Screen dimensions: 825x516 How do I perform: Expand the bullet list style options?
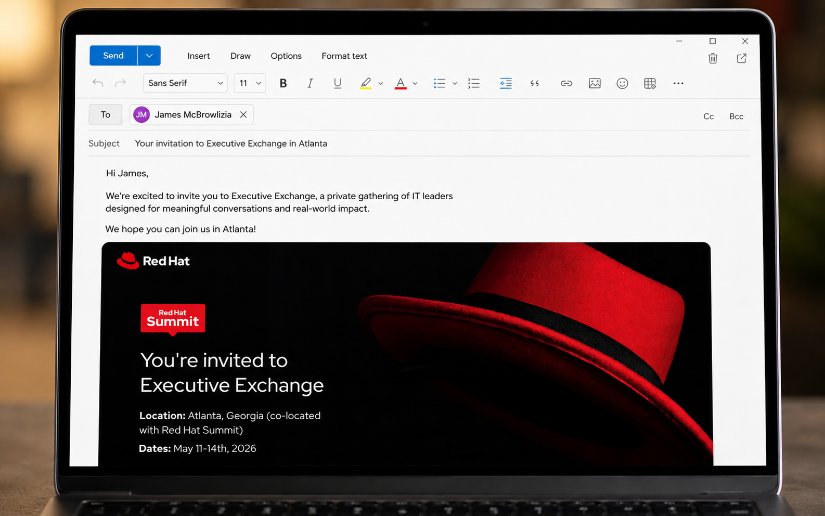455,83
